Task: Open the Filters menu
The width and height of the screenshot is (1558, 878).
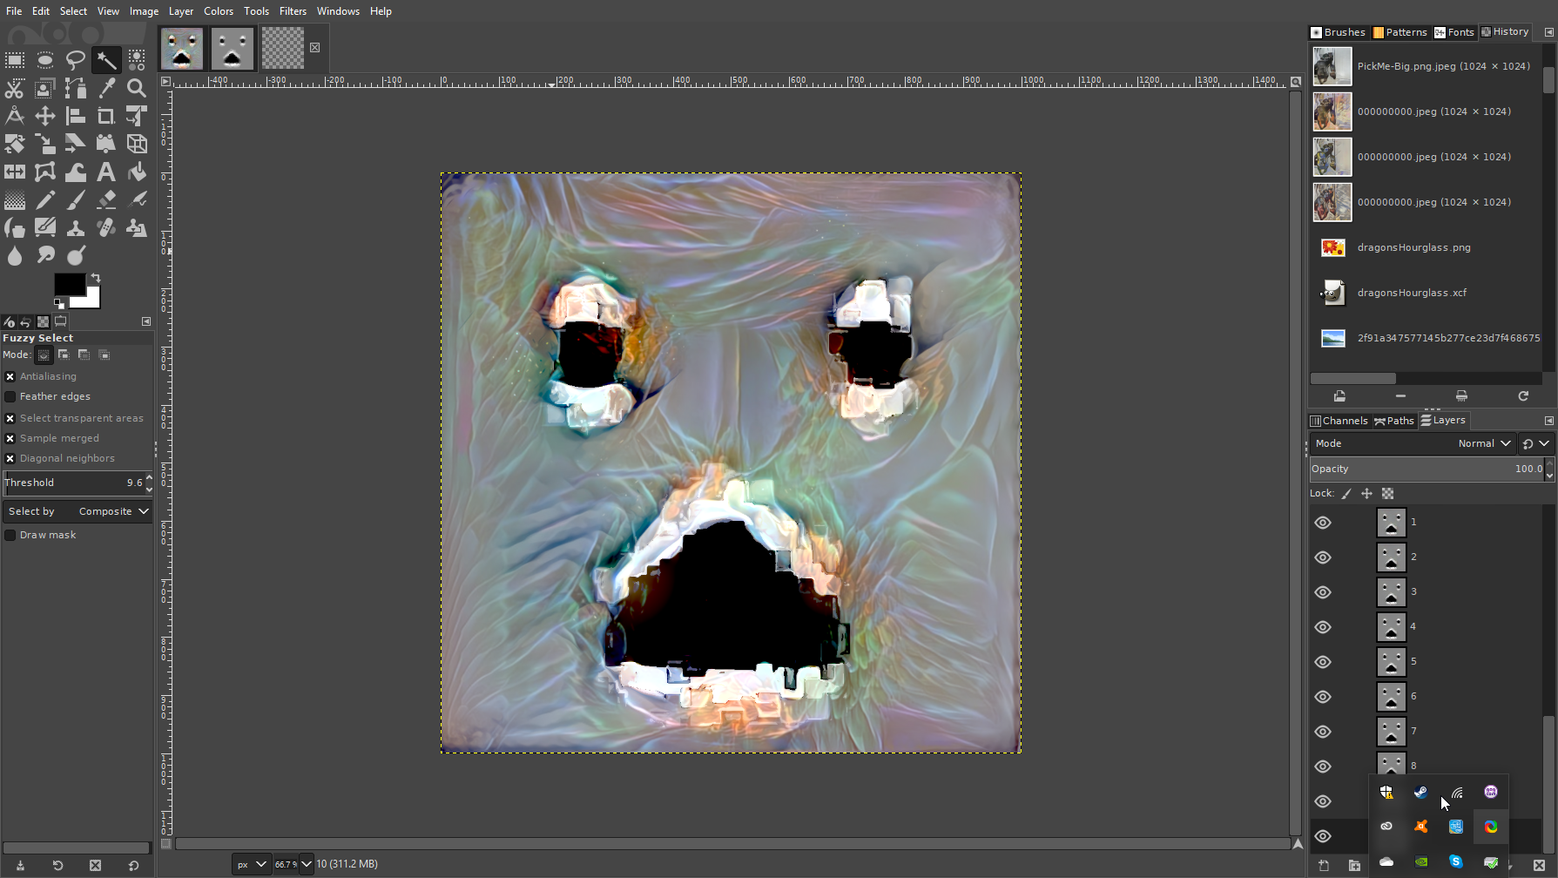Action: [293, 11]
